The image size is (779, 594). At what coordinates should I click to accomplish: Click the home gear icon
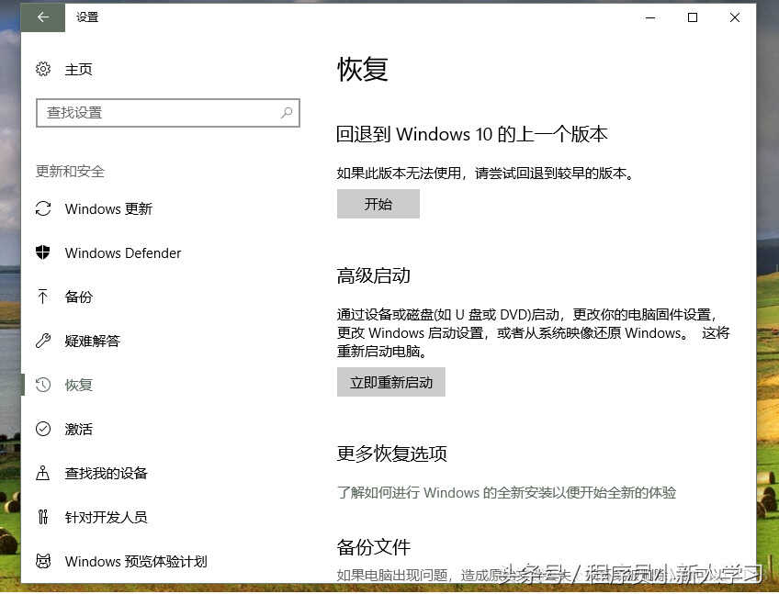coord(43,69)
